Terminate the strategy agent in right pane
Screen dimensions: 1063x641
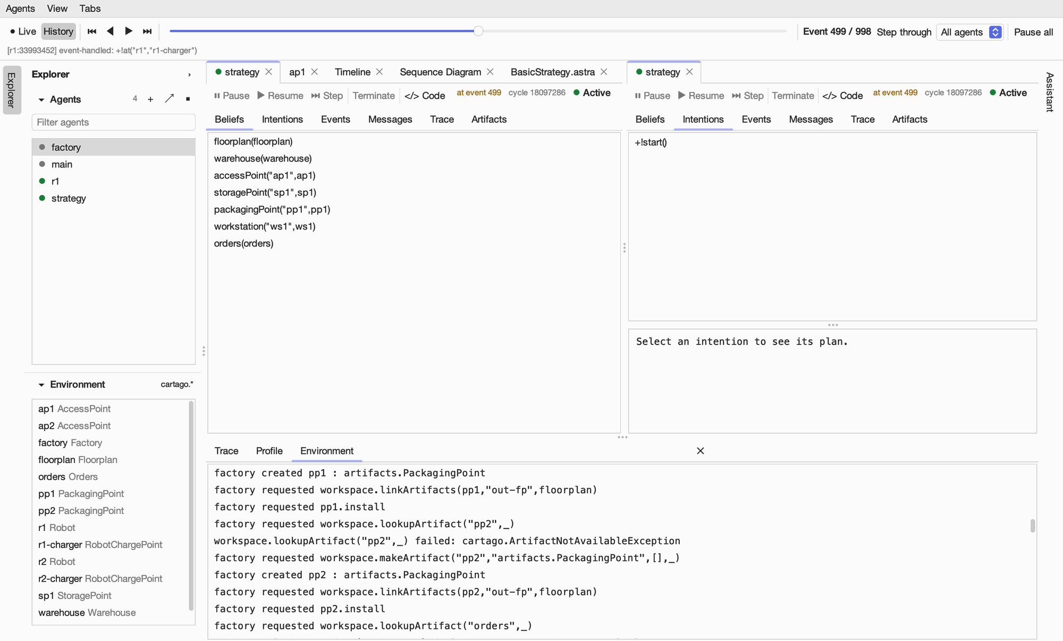click(793, 96)
